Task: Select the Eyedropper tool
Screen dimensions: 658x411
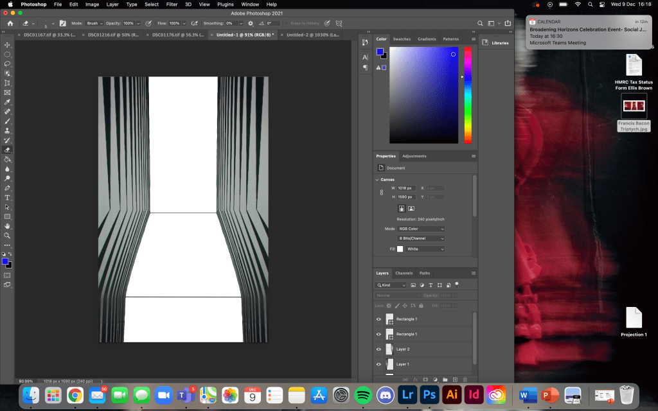Action: tap(8, 102)
